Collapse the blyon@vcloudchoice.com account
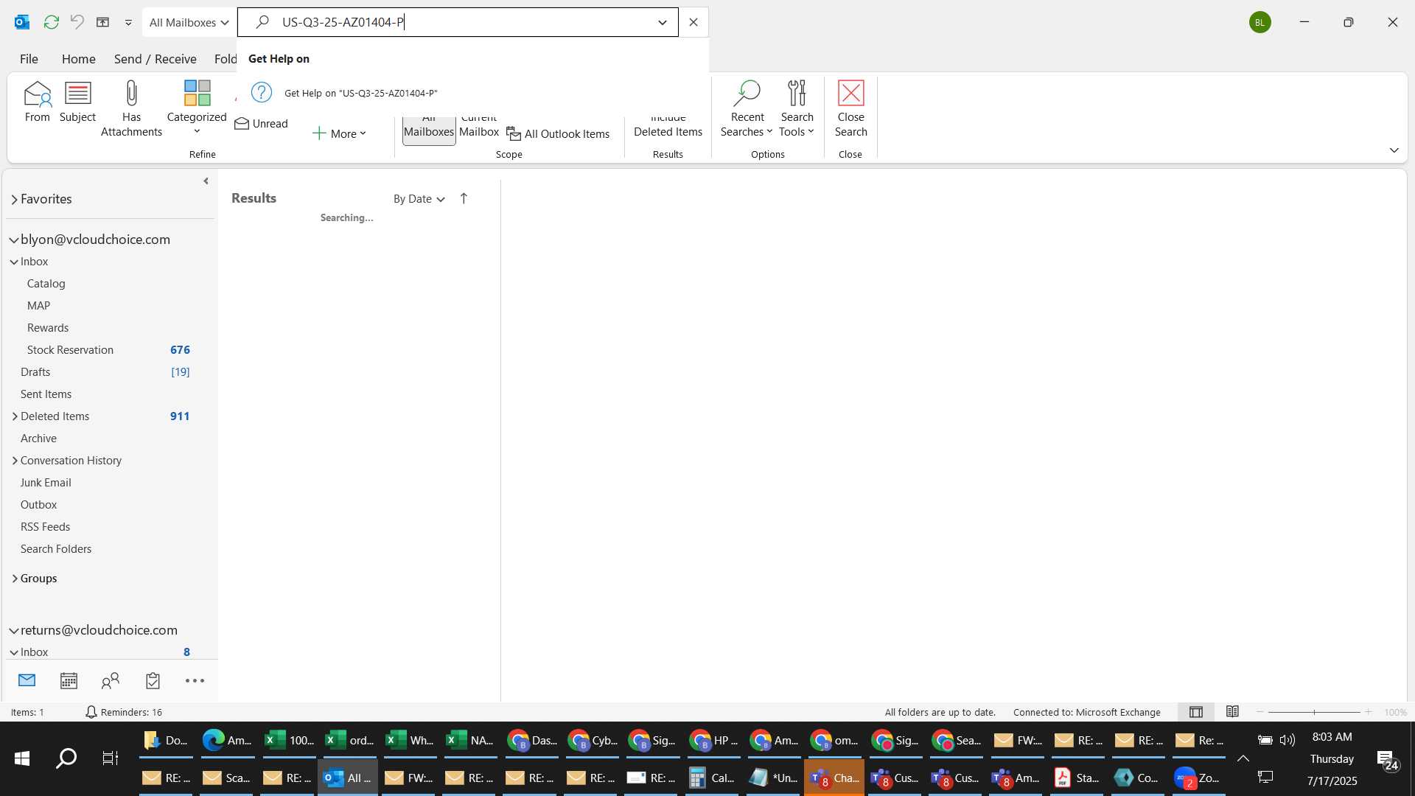This screenshot has height=796, width=1415. coord(14,240)
